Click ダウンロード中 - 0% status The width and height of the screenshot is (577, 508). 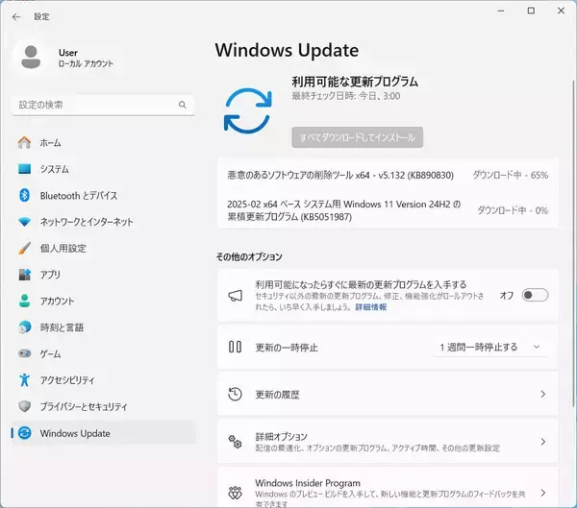(513, 210)
